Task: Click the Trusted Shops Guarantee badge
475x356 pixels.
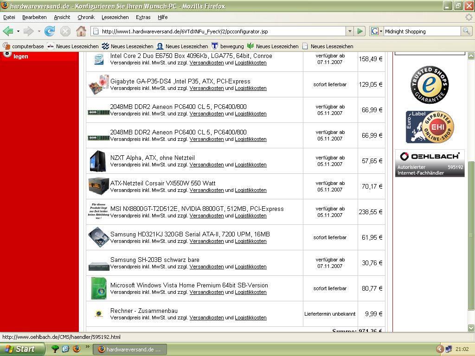Action: [x=430, y=85]
